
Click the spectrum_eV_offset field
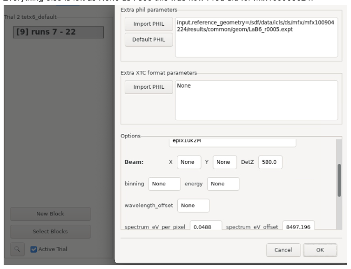[x=298, y=225]
